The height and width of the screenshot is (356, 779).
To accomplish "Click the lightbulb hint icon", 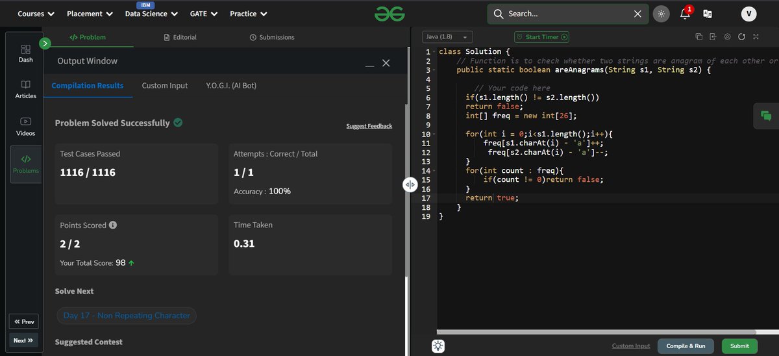I will [438, 346].
